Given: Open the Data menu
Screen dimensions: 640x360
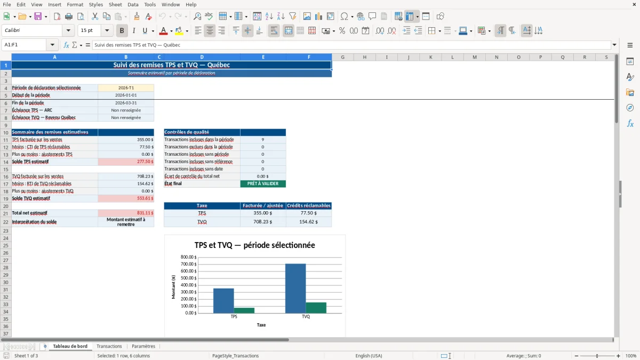Looking at the screenshot, I should point(133,4).
